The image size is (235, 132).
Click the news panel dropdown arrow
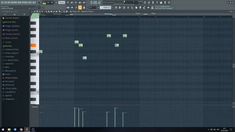[174, 7]
